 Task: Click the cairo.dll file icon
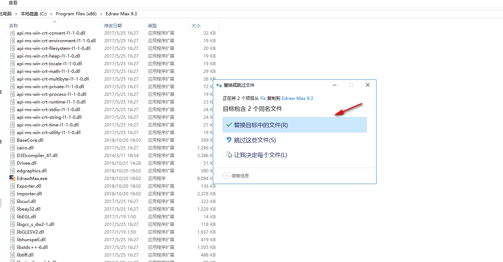click(x=12, y=148)
